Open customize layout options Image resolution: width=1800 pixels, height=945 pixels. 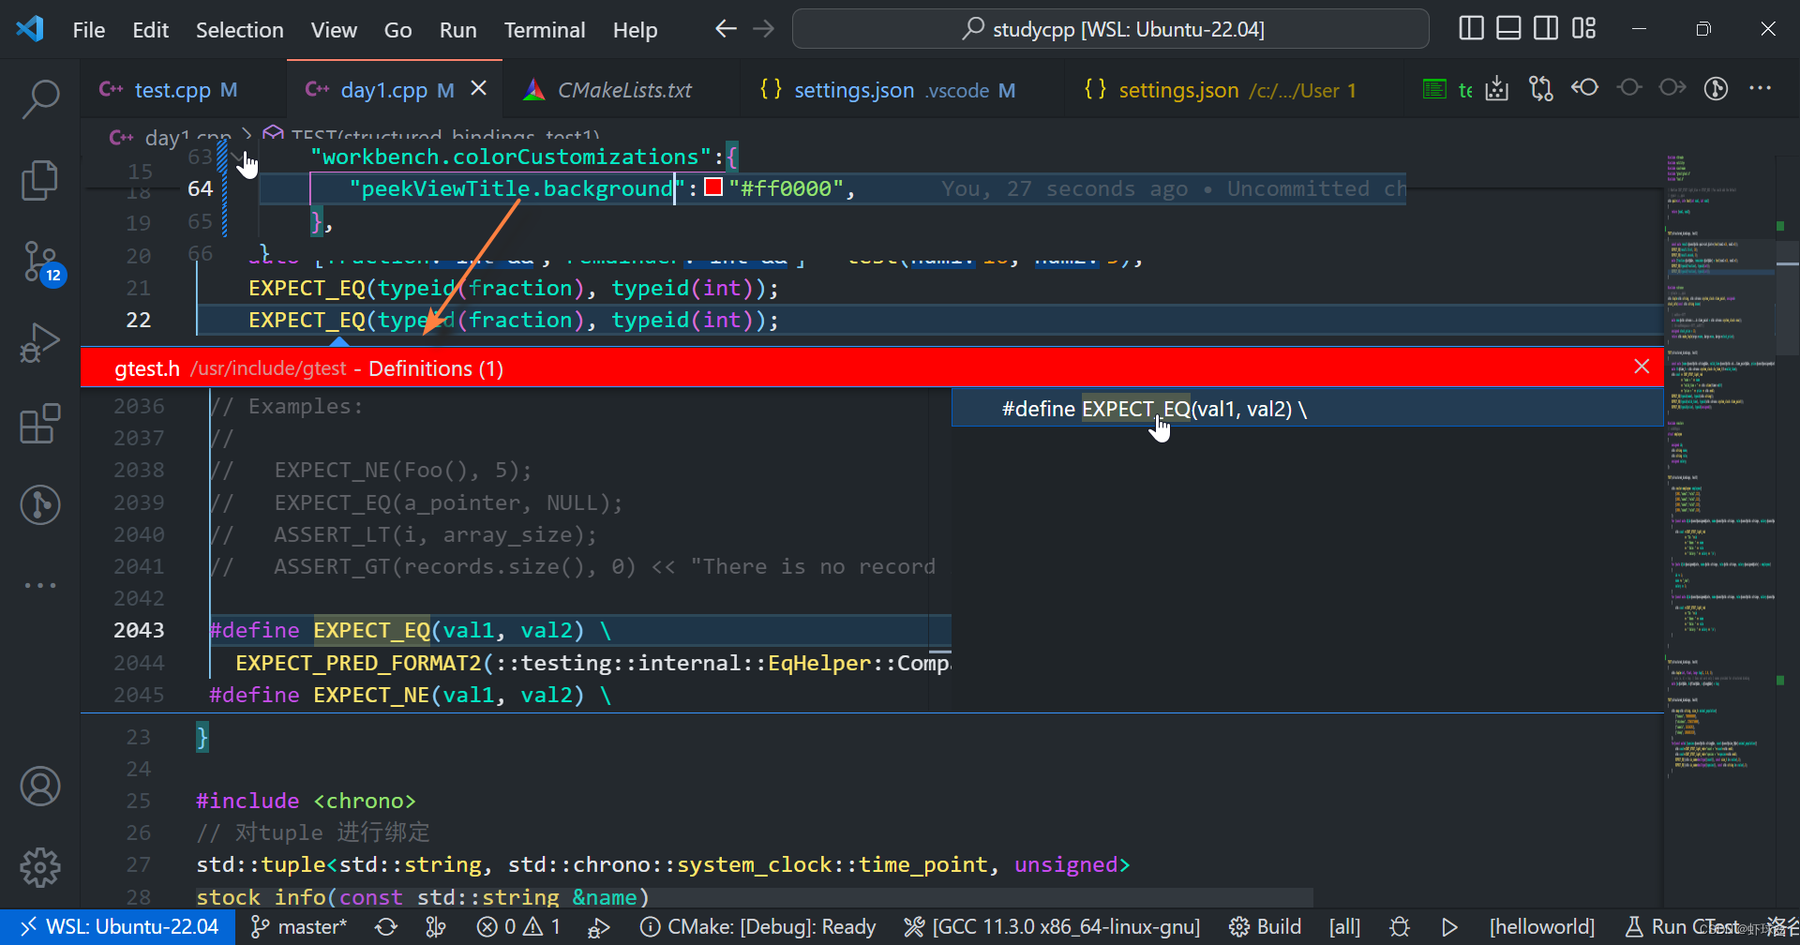[x=1583, y=29]
